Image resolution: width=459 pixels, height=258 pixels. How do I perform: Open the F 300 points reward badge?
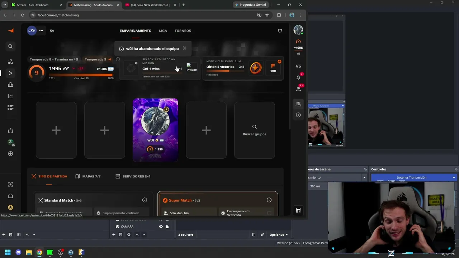[273, 68]
